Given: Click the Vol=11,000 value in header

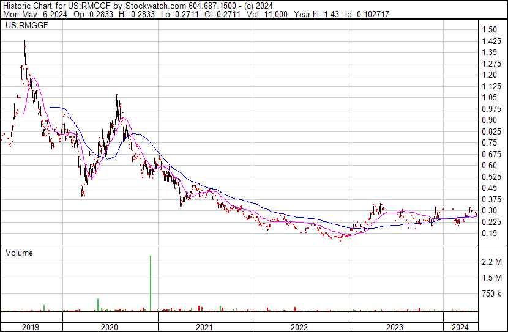Looking at the screenshot, I should click(x=267, y=14).
